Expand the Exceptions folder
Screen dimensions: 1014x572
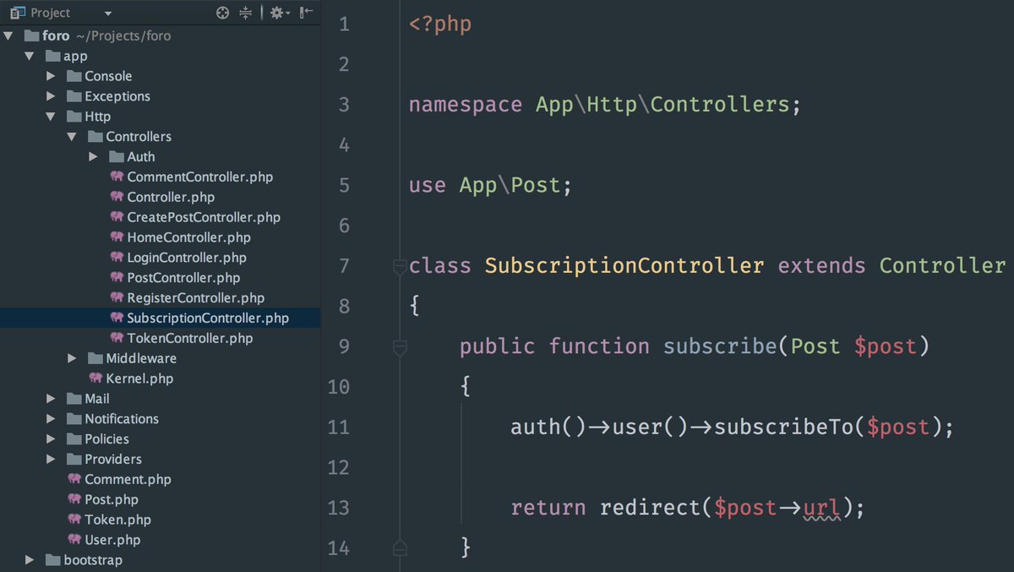[x=51, y=96]
